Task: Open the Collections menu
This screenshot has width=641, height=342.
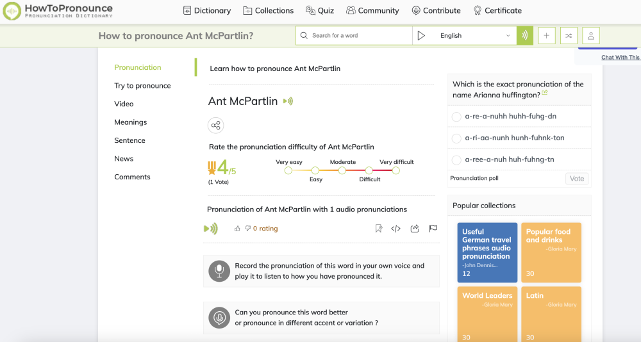Action: coord(268,11)
